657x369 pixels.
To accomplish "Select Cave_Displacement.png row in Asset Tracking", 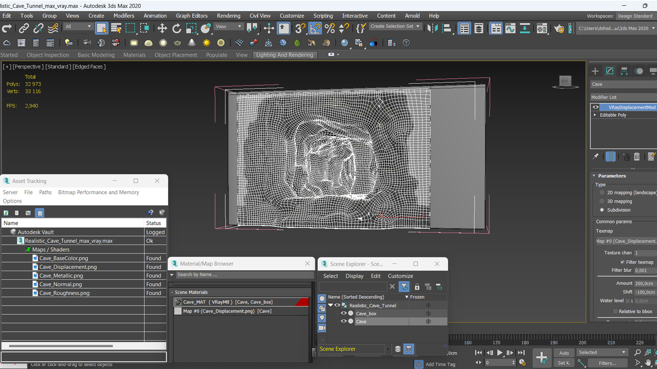I will click(83, 267).
